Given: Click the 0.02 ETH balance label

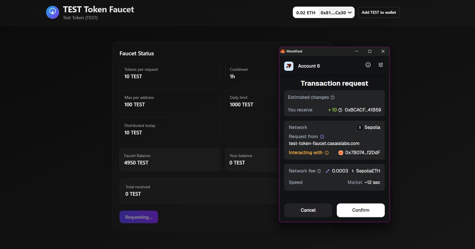Looking at the screenshot, I should pos(306,13).
